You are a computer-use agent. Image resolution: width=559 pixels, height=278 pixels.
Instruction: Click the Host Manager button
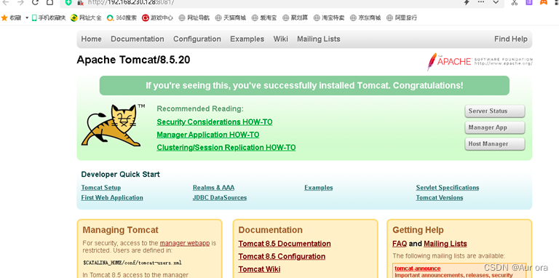(495, 144)
